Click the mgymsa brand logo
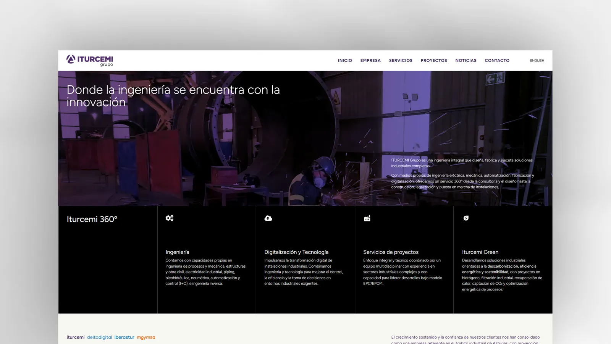Viewport: 611px width, 344px height. point(146,338)
